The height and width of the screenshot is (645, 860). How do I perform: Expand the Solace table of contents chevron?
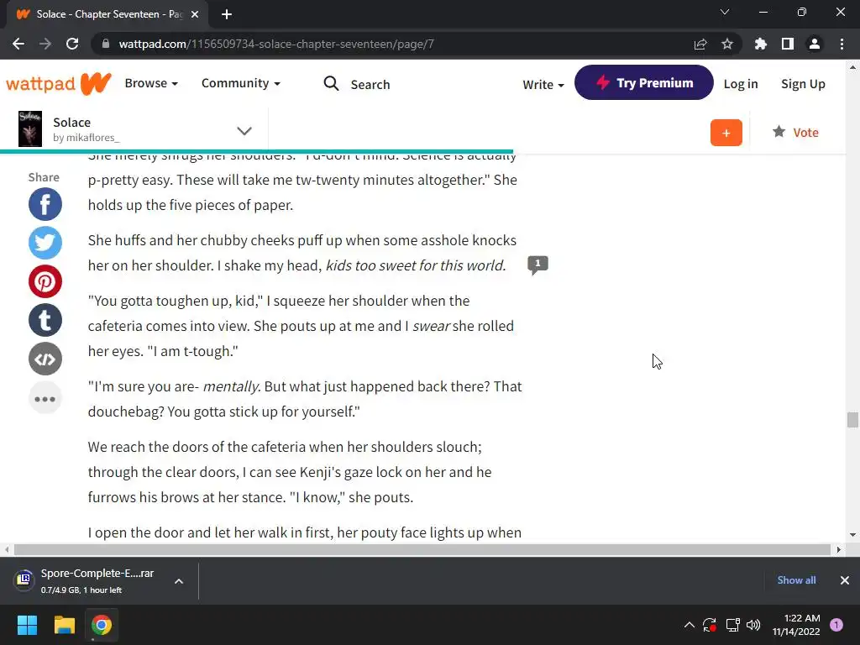[244, 130]
